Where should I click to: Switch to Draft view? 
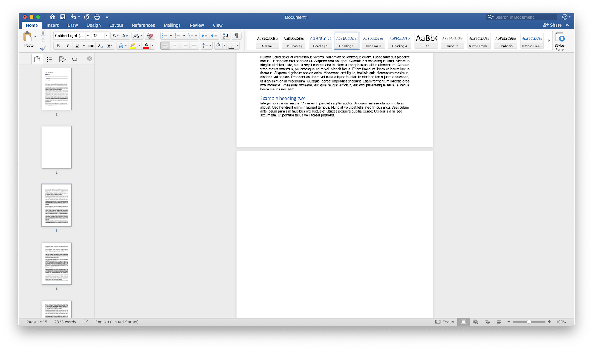coord(499,322)
